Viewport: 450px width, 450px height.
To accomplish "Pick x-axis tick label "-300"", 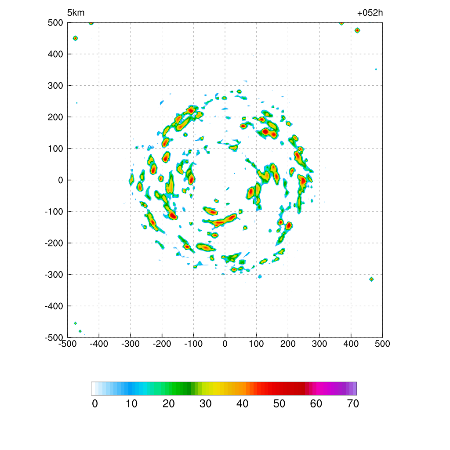I will point(130,344).
